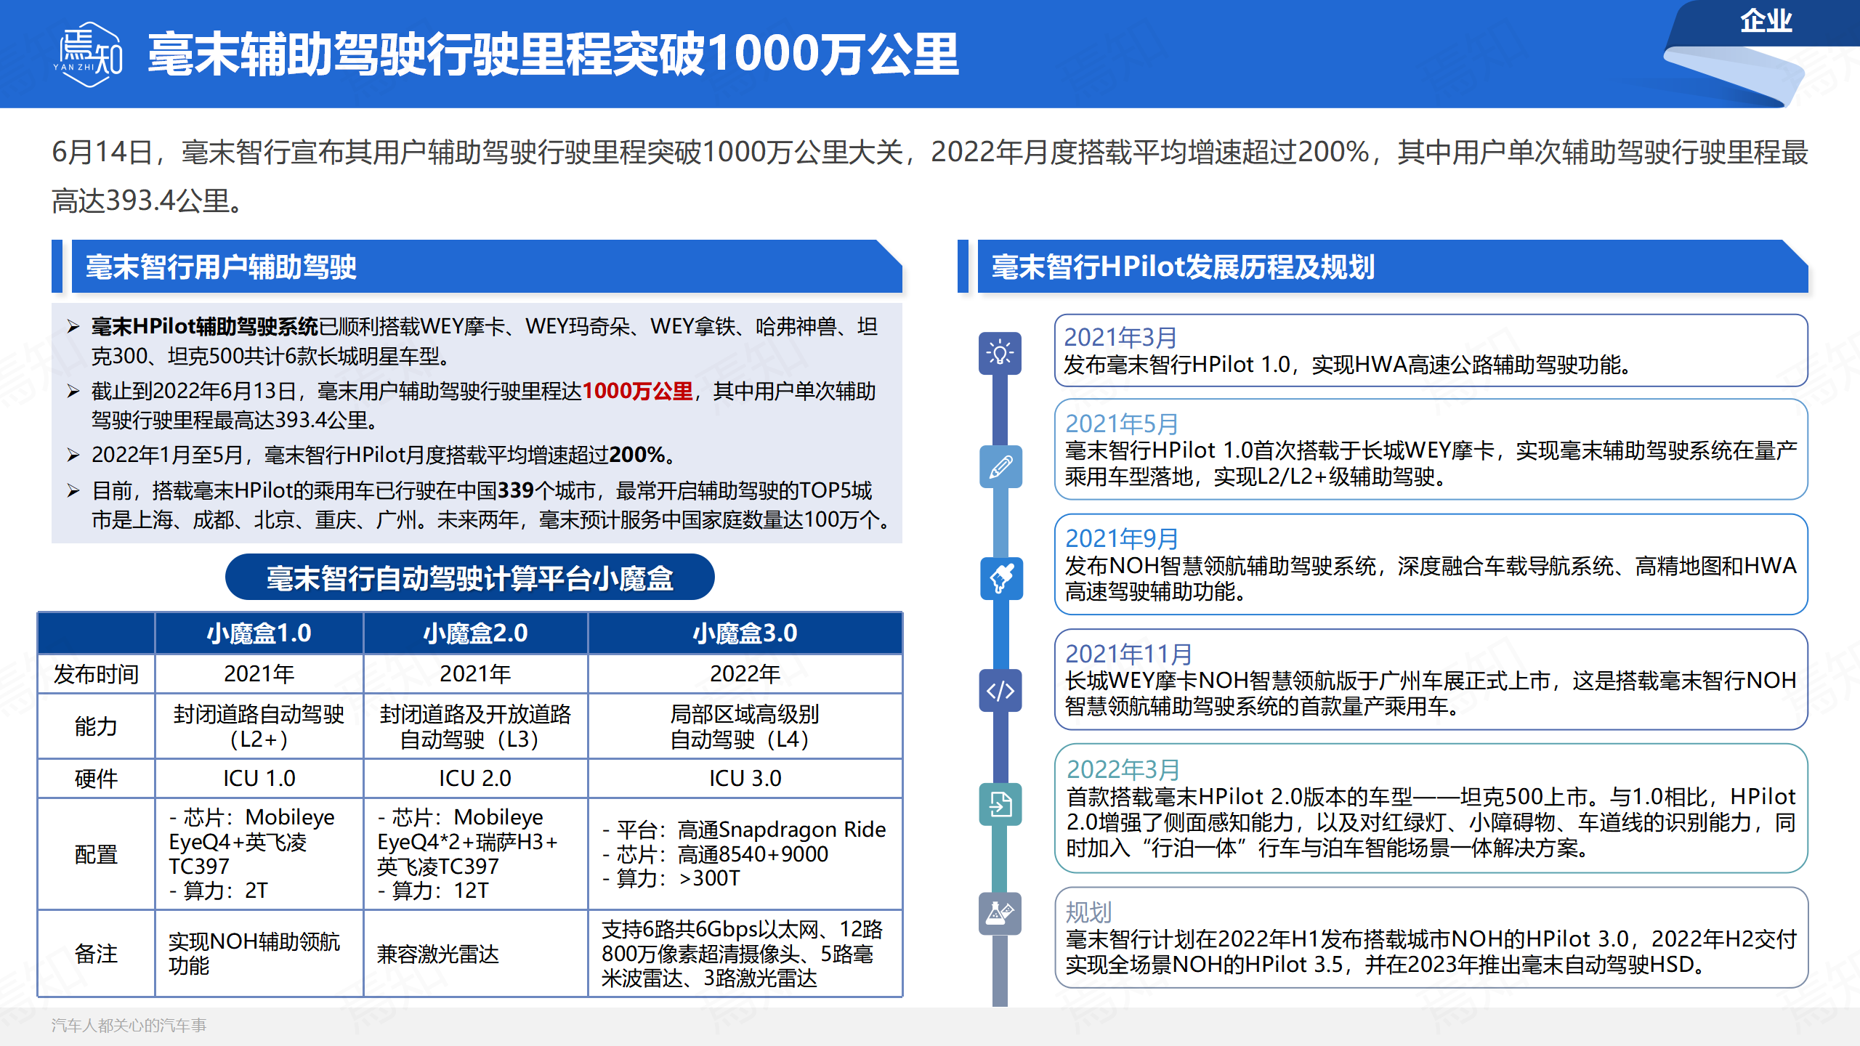This screenshot has width=1860, height=1046.
Task: Click row label 发布时间
Action: click(x=96, y=674)
